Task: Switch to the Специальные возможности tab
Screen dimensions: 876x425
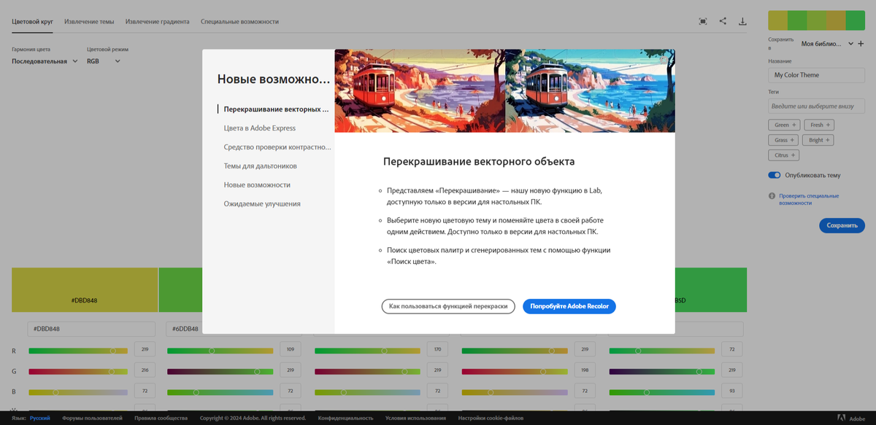Action: 239,22
